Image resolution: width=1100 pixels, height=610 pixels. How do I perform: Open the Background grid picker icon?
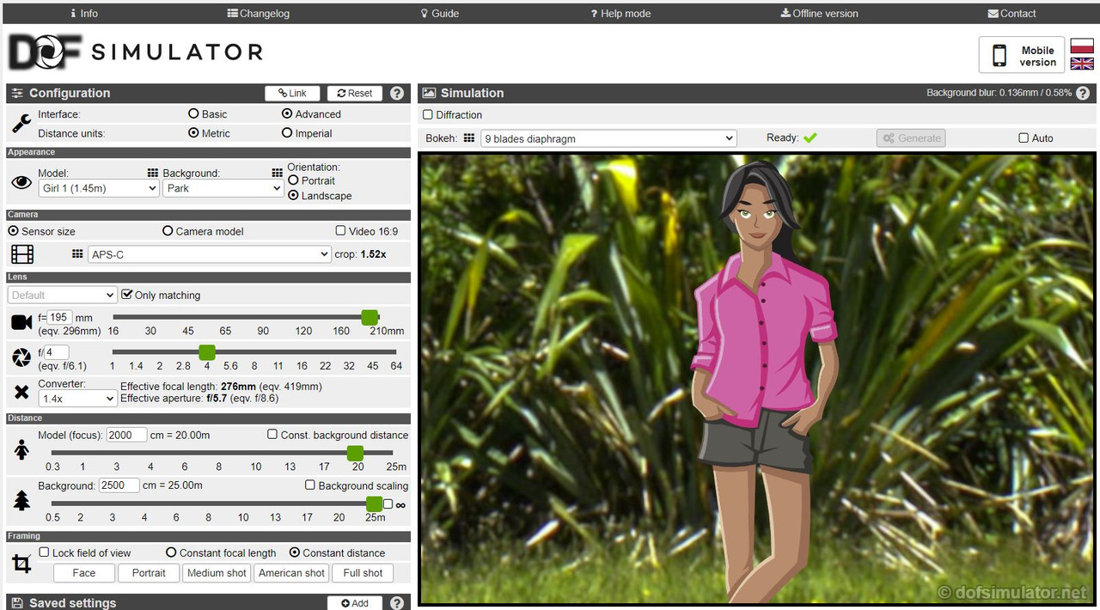(x=277, y=173)
